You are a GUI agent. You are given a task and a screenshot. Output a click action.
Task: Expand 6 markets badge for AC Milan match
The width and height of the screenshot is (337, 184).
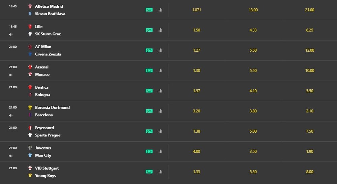point(149,50)
